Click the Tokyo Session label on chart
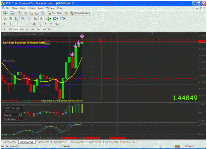This screenshot has height=149, width=207. pyautogui.click(x=26, y=46)
